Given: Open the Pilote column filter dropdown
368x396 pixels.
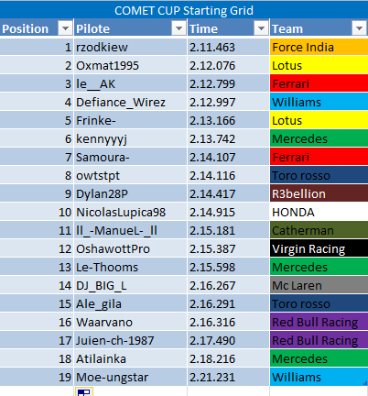Looking at the screenshot, I should 179,28.
